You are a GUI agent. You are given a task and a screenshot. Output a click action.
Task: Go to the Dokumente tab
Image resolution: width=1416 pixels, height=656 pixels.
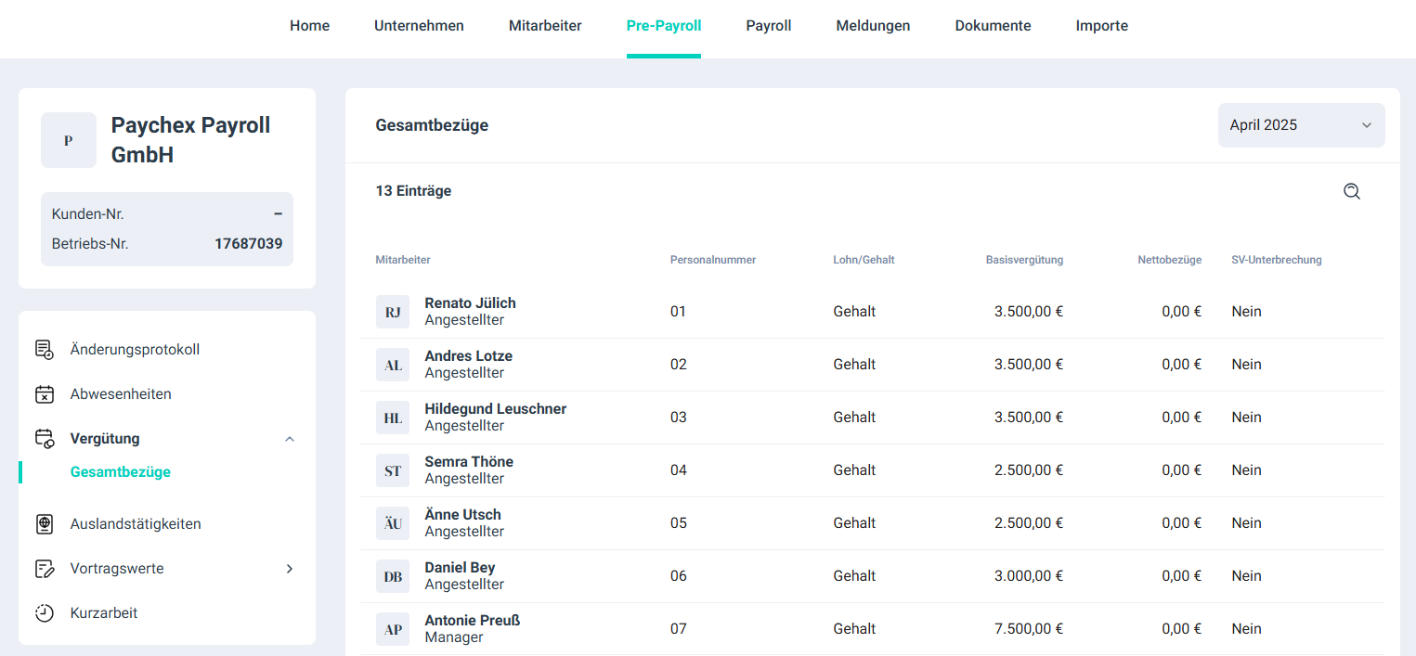[993, 26]
